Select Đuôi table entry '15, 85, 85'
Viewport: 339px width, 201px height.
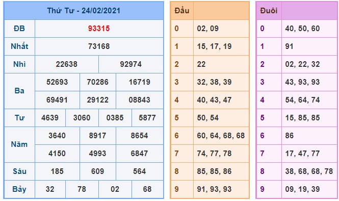pos(302,118)
